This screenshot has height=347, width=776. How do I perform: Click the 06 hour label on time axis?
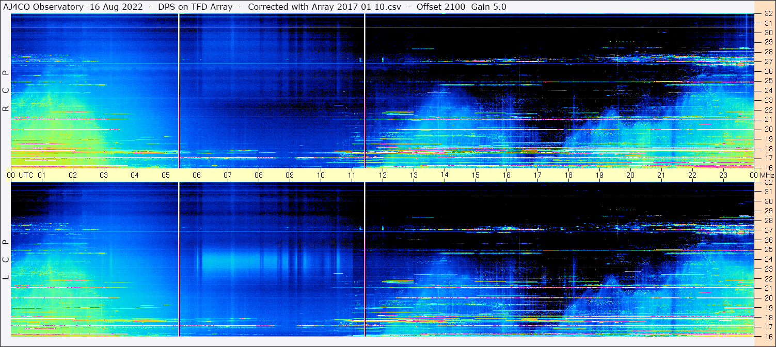click(x=196, y=175)
